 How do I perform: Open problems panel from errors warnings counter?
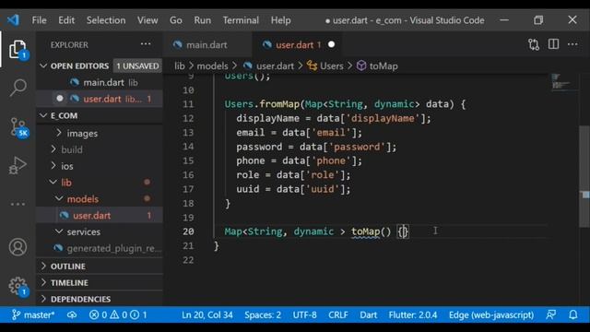(x=118, y=314)
